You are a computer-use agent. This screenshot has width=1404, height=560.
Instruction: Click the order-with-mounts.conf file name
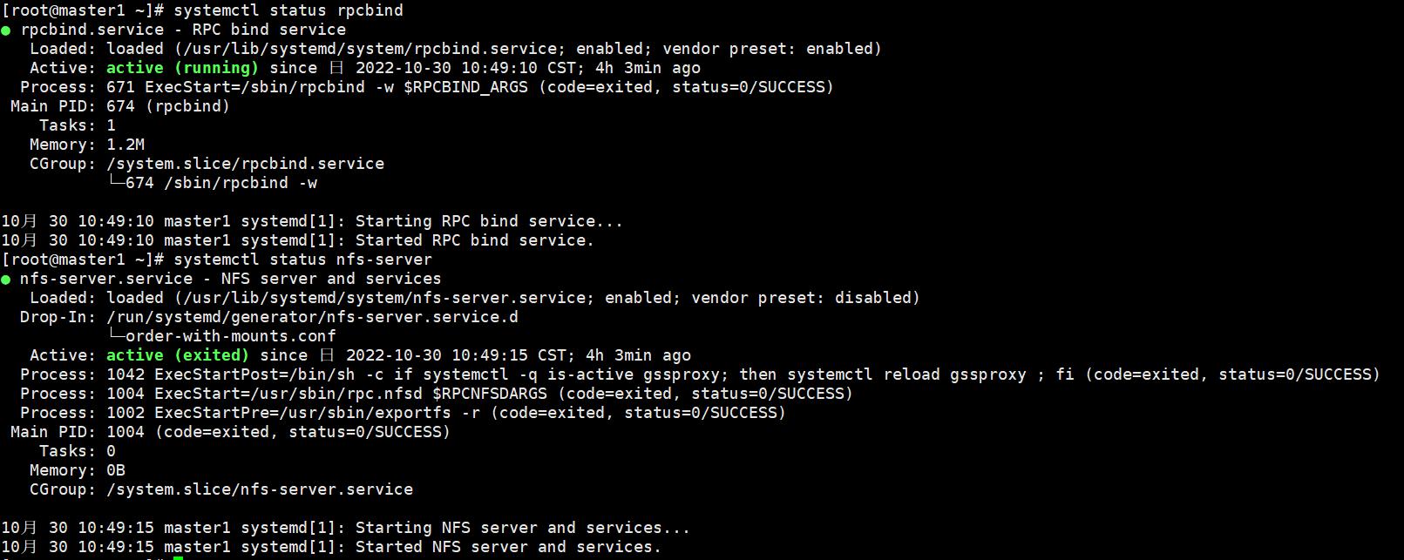(230, 336)
